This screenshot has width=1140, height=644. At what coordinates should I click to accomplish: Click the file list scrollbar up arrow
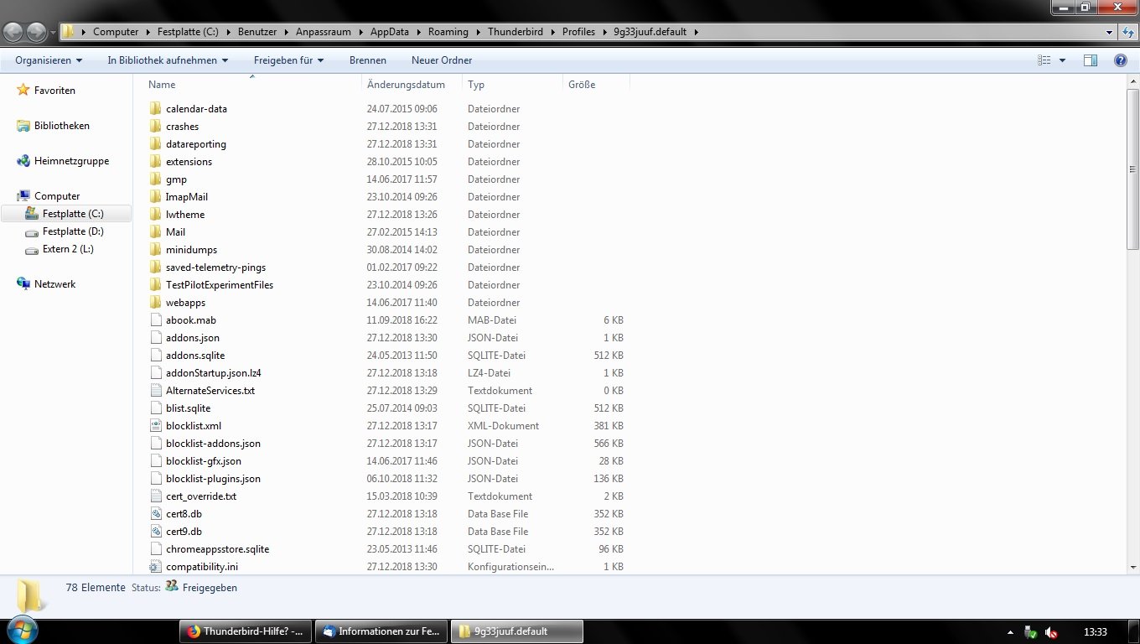[1132, 80]
